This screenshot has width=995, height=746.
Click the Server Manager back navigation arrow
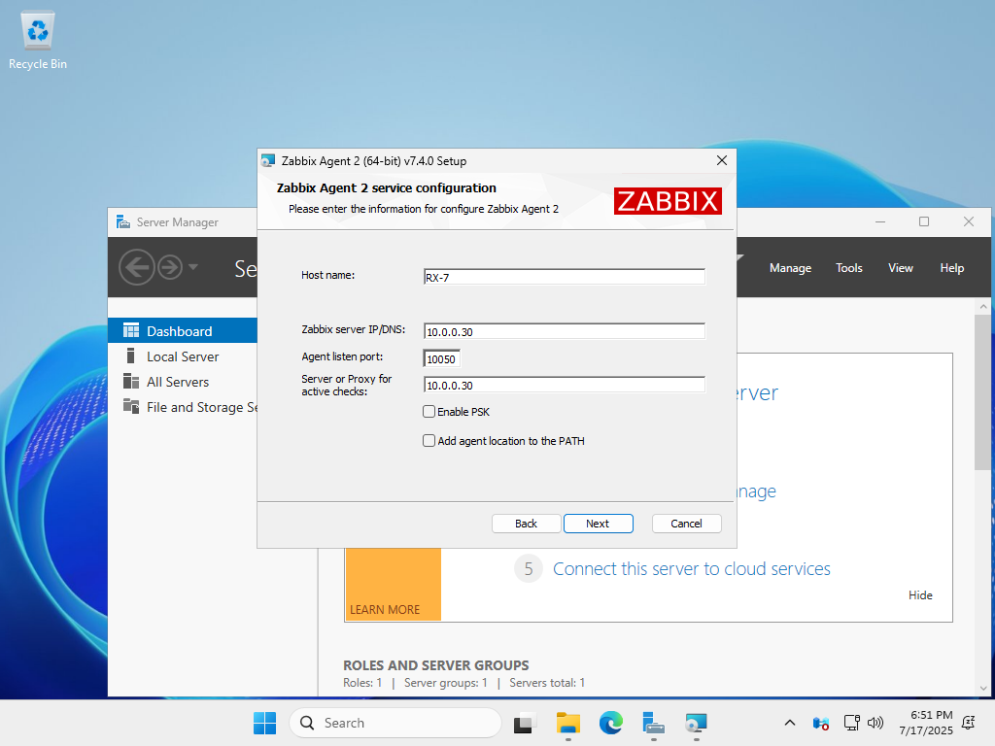(x=137, y=266)
